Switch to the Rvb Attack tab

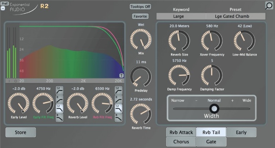[181, 132]
